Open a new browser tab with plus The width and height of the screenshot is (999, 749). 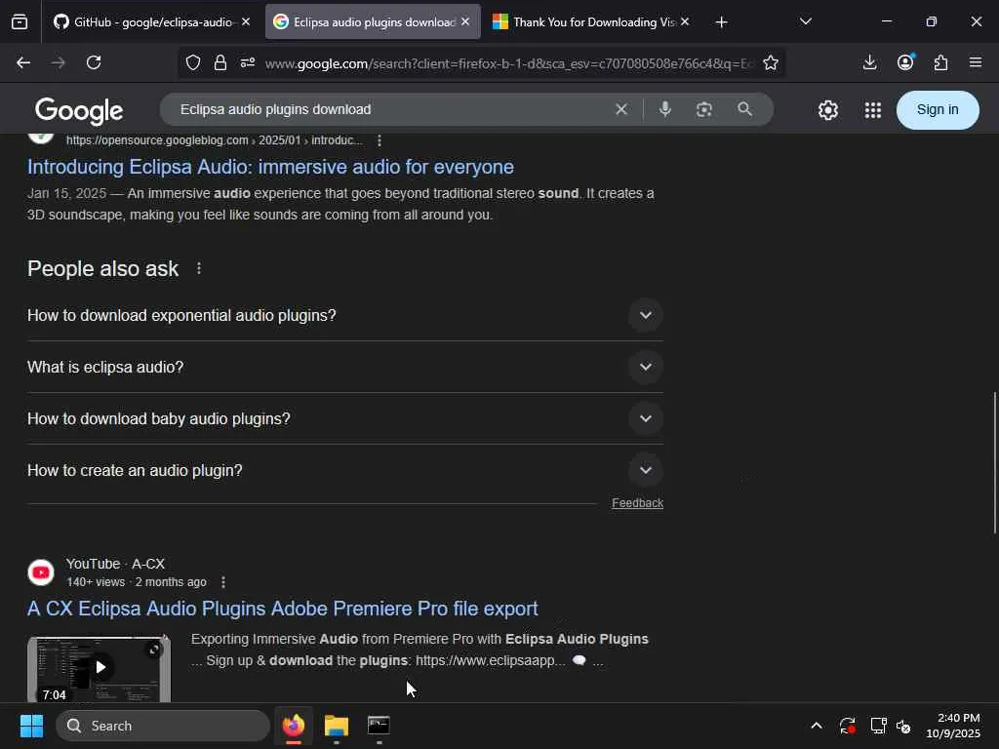(x=721, y=22)
